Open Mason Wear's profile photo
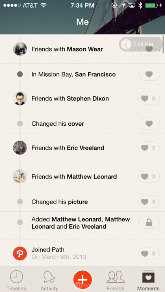The height and width of the screenshot is (292, 165). [x=20, y=49]
